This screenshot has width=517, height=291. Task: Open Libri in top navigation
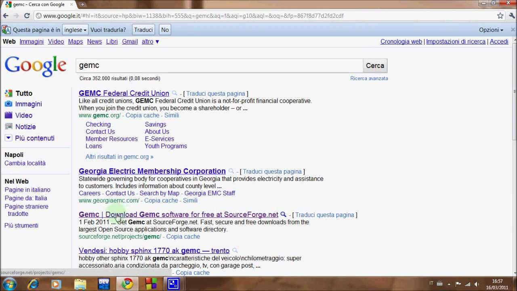point(112,42)
